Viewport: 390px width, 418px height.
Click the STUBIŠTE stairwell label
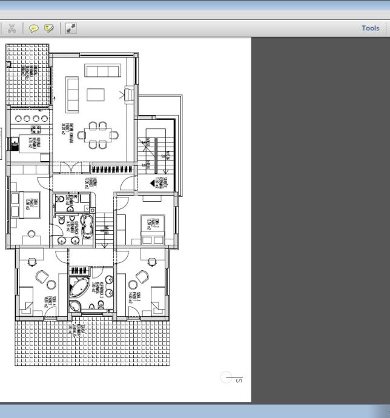[161, 183]
